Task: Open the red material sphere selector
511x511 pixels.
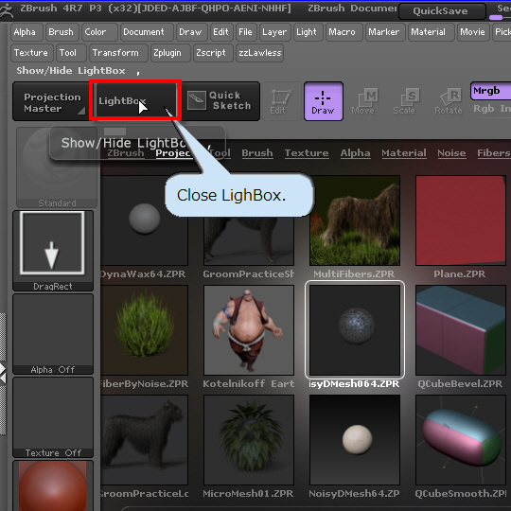Action: tap(53, 485)
